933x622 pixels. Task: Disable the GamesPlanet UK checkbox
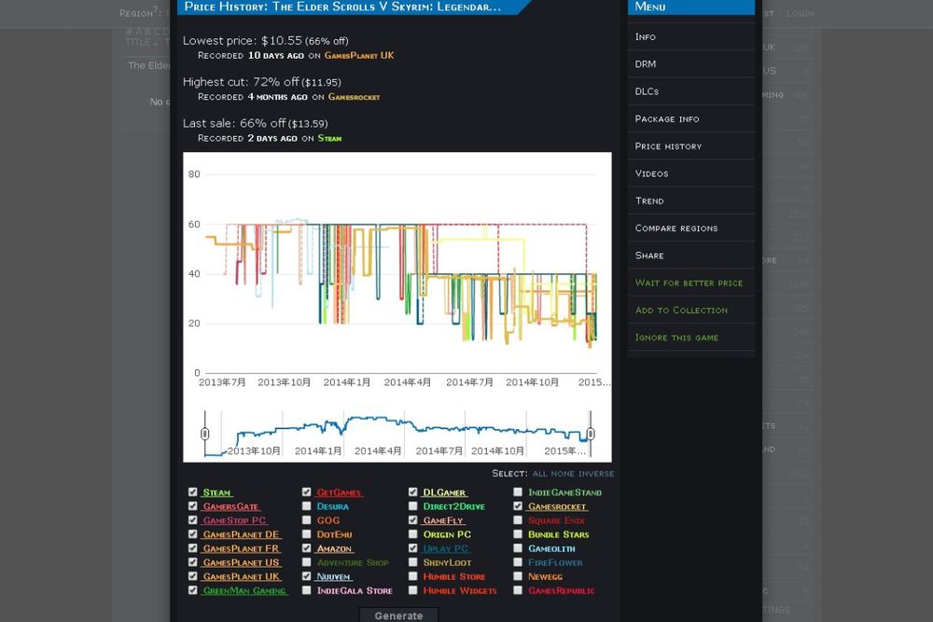192,576
